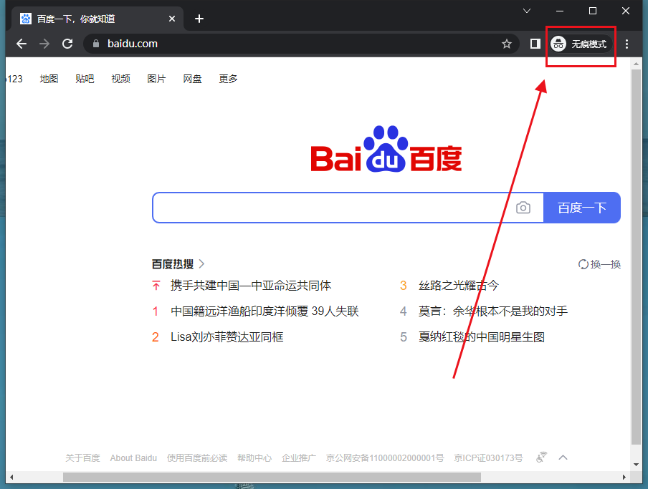Screen dimensions: 648x489
Task: Maximize the Chrome window
Action: pyautogui.click(x=593, y=11)
